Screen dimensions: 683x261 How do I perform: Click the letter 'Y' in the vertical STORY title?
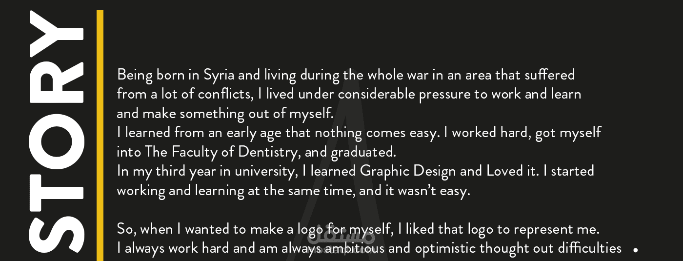pyautogui.click(x=57, y=33)
